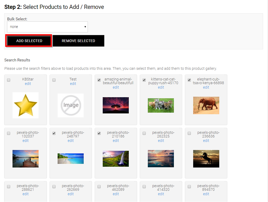Screen dimensions: 268x202
Task: Select the pexels-photo-894570 checkbox
Action: click(x=189, y=187)
